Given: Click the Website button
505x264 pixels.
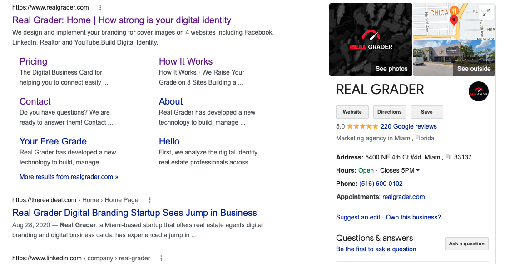Looking at the screenshot, I should click(x=352, y=112).
